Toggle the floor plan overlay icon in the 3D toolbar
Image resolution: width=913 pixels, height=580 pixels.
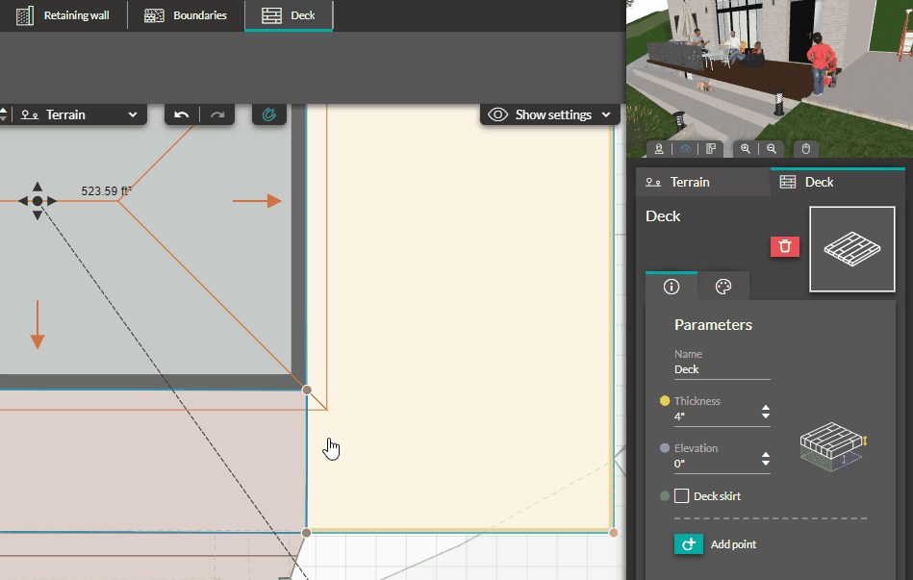tap(711, 148)
